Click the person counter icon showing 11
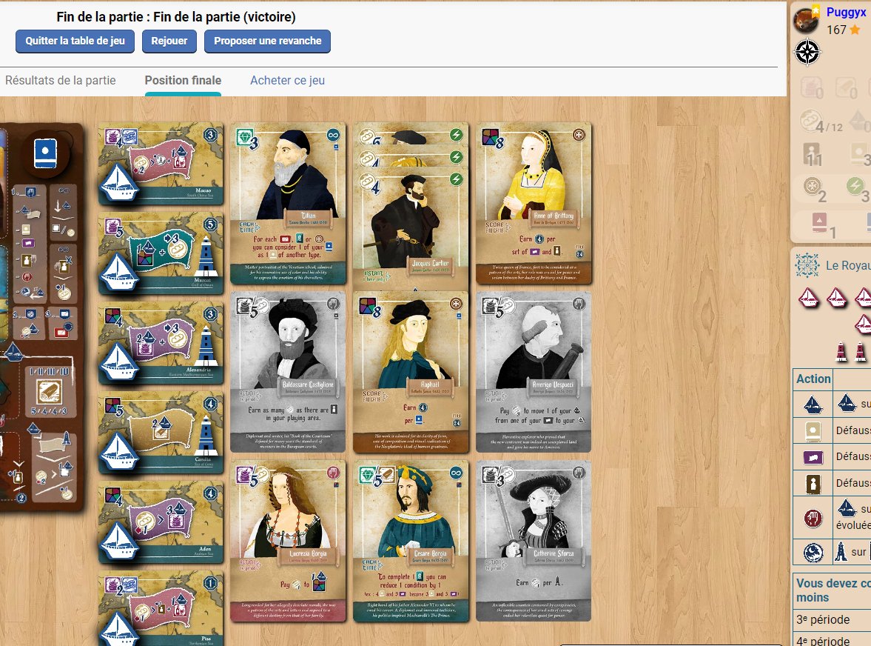This screenshot has width=871, height=646. click(x=811, y=153)
